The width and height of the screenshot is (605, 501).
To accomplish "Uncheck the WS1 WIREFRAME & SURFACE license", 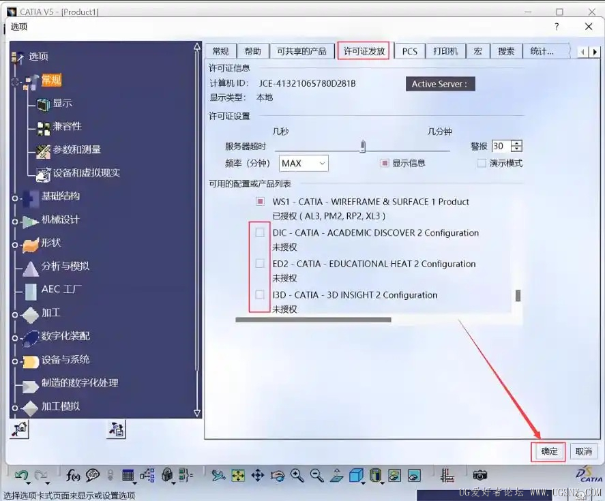I will (x=260, y=201).
